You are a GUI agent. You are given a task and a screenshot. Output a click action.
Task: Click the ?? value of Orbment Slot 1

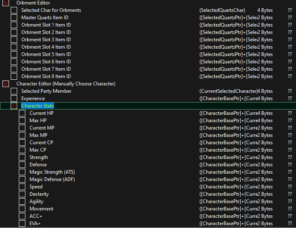click(290, 25)
